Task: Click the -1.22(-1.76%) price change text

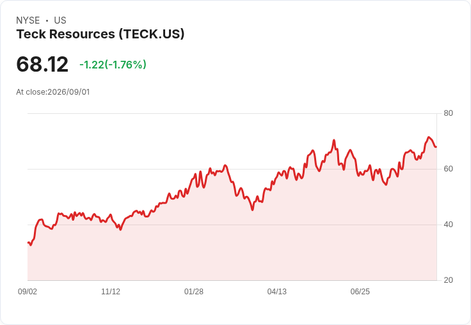Action: [x=113, y=65]
